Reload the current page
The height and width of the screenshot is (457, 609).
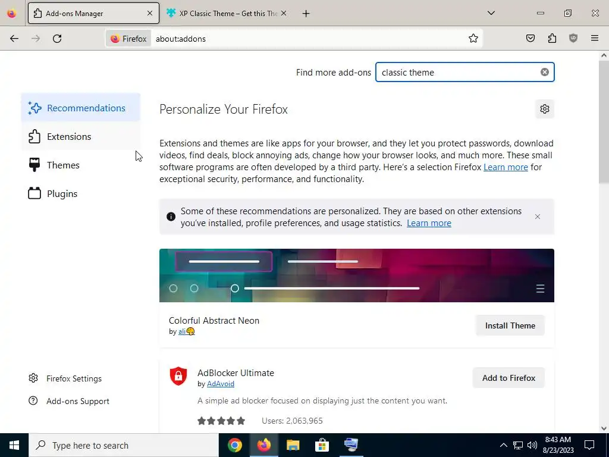(x=57, y=39)
